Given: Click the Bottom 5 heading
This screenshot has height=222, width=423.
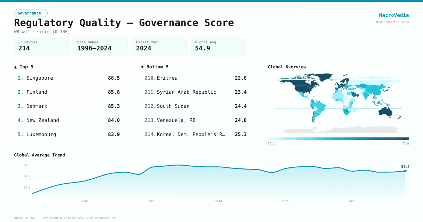Looking at the screenshot, I should tap(155, 67).
